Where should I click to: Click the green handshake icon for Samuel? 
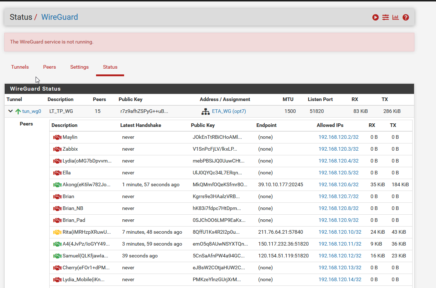[x=57, y=256]
